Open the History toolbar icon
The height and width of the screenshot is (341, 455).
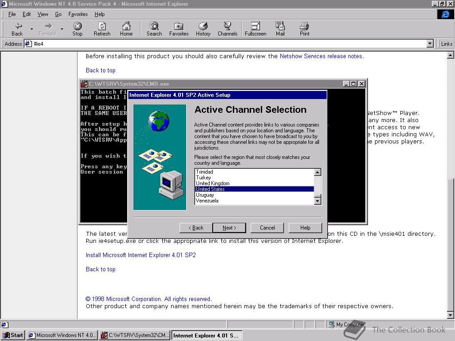203,29
